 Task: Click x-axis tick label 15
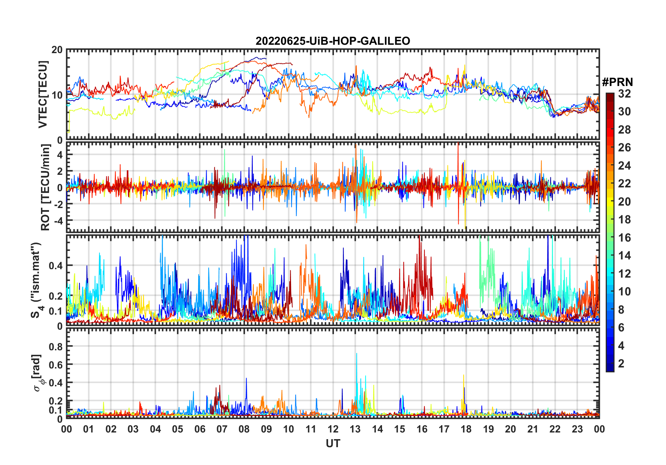[400, 429]
